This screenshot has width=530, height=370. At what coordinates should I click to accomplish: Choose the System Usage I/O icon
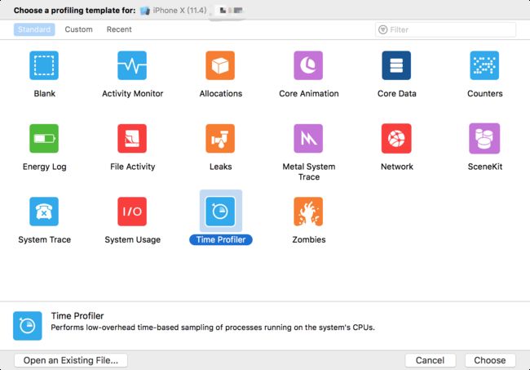(132, 212)
